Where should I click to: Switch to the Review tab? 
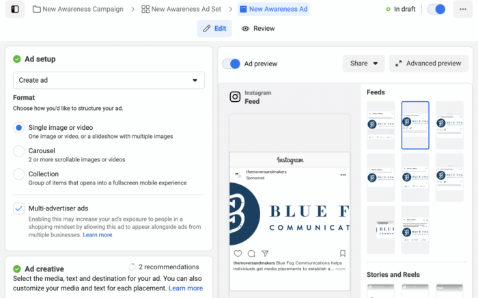pos(258,29)
